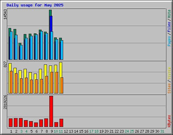Click the yellow visits bar for day 11

pyautogui.click(x=60, y=70)
